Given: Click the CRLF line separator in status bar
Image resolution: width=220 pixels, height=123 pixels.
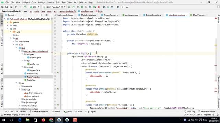Looking at the screenshot, I should pos(192,115).
